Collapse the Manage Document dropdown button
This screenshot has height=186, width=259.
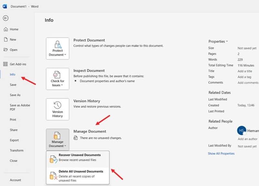coord(58,140)
